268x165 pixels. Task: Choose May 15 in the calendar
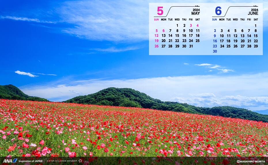[177, 36]
